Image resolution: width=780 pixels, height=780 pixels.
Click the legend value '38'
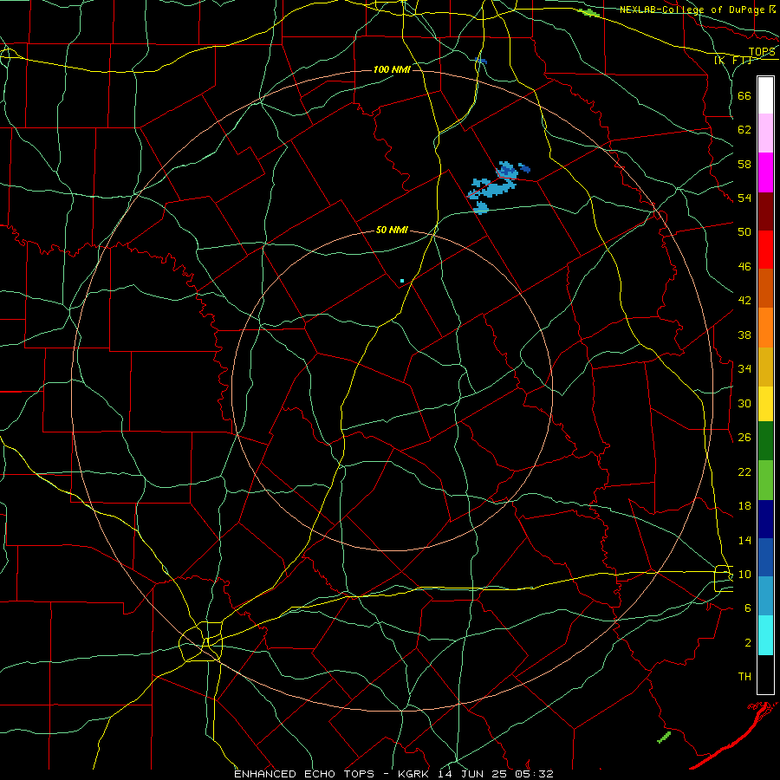coord(744,335)
